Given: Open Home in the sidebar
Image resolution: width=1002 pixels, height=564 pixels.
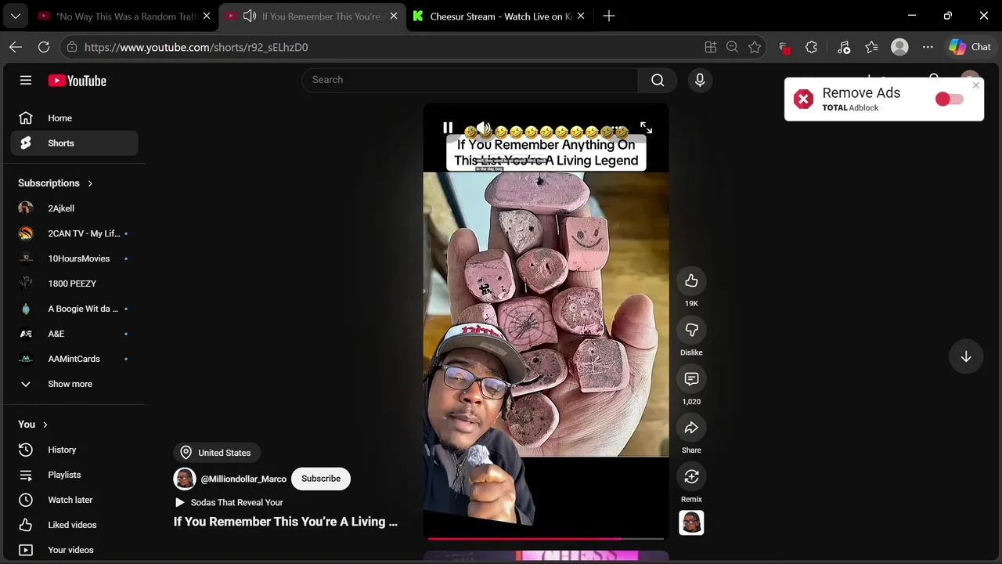Looking at the screenshot, I should 74,118.
